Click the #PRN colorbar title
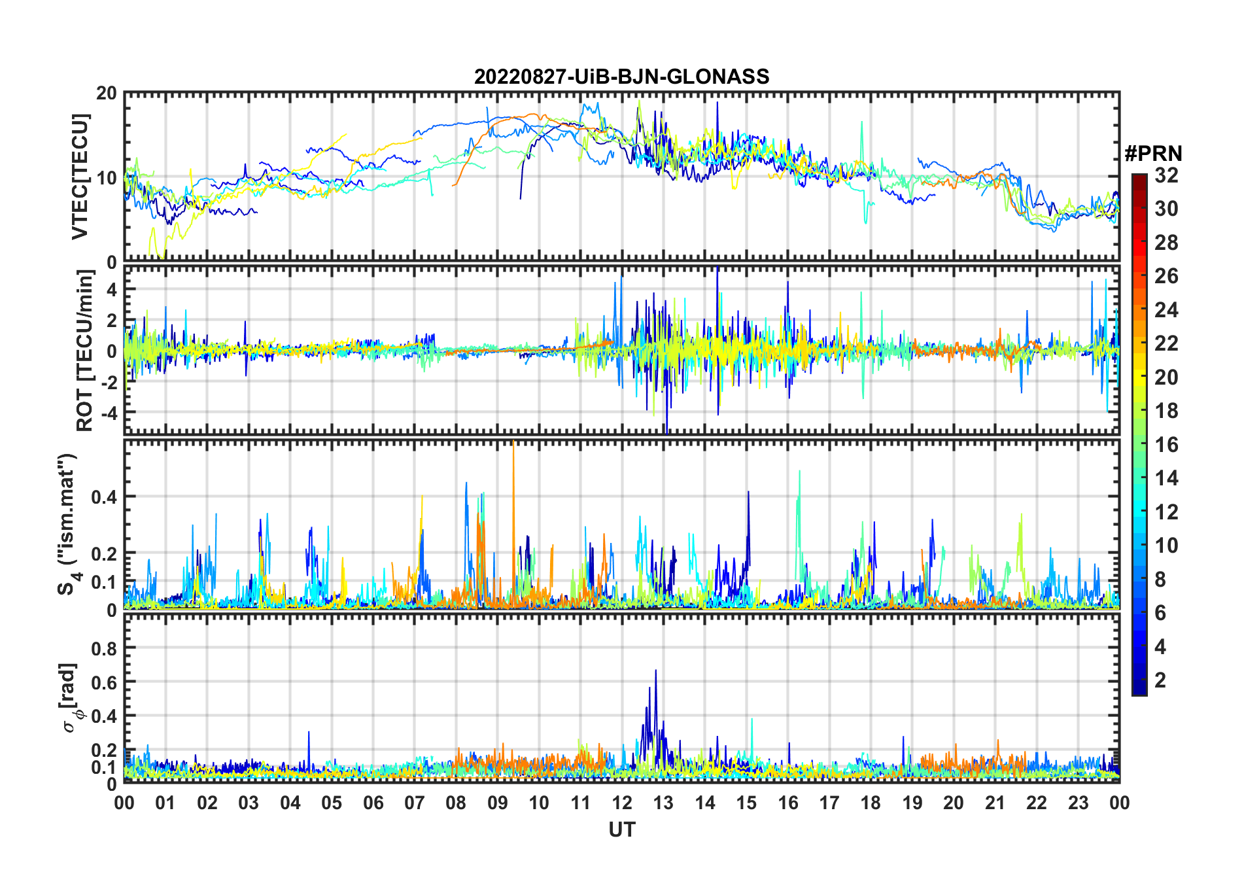This screenshot has height=870, width=1244. point(1153,154)
